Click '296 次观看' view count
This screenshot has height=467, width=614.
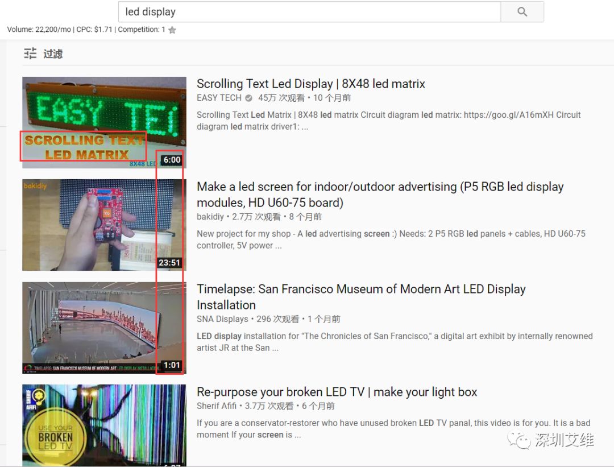click(277, 319)
